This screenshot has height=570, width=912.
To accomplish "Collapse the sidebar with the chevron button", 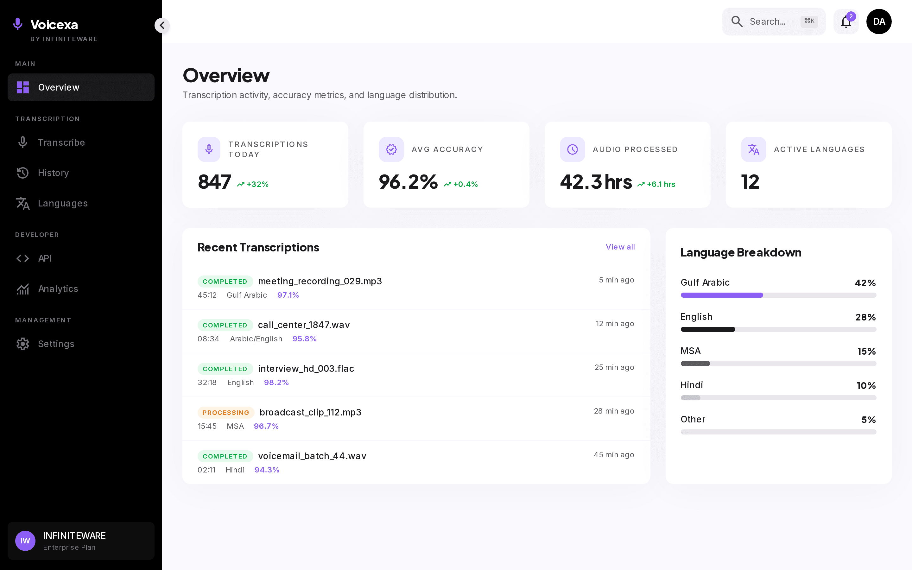I will (162, 25).
